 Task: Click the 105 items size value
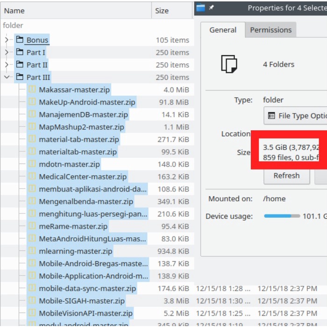[x=172, y=40]
